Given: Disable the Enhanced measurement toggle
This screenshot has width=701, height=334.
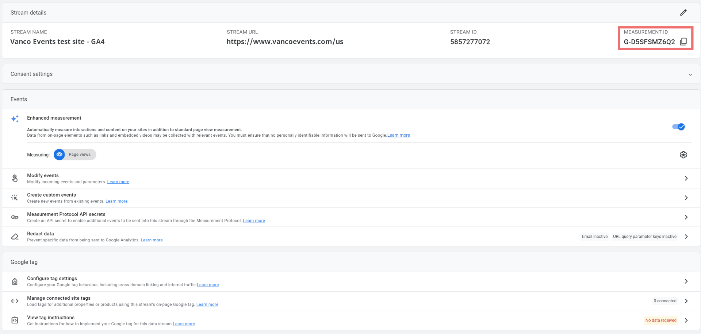Looking at the screenshot, I should pyautogui.click(x=678, y=127).
